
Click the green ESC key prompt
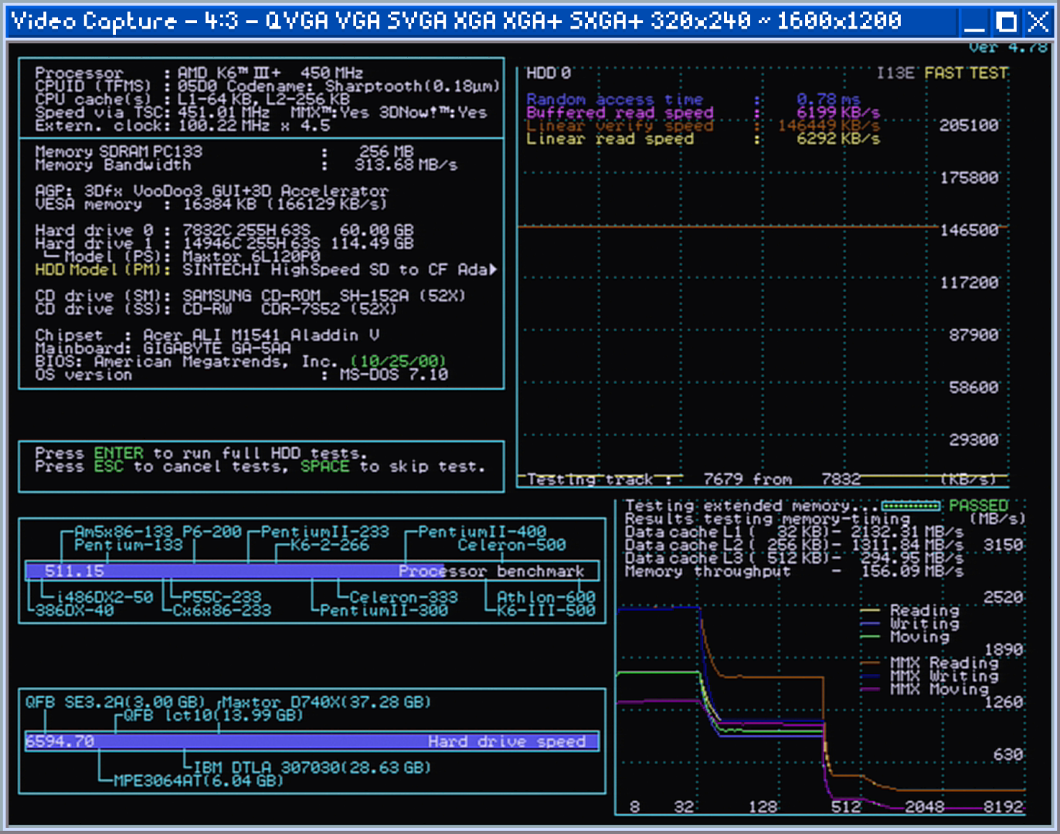click(109, 466)
